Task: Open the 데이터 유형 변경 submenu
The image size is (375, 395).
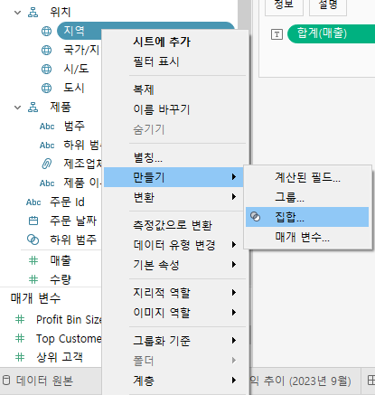Action: click(173, 245)
